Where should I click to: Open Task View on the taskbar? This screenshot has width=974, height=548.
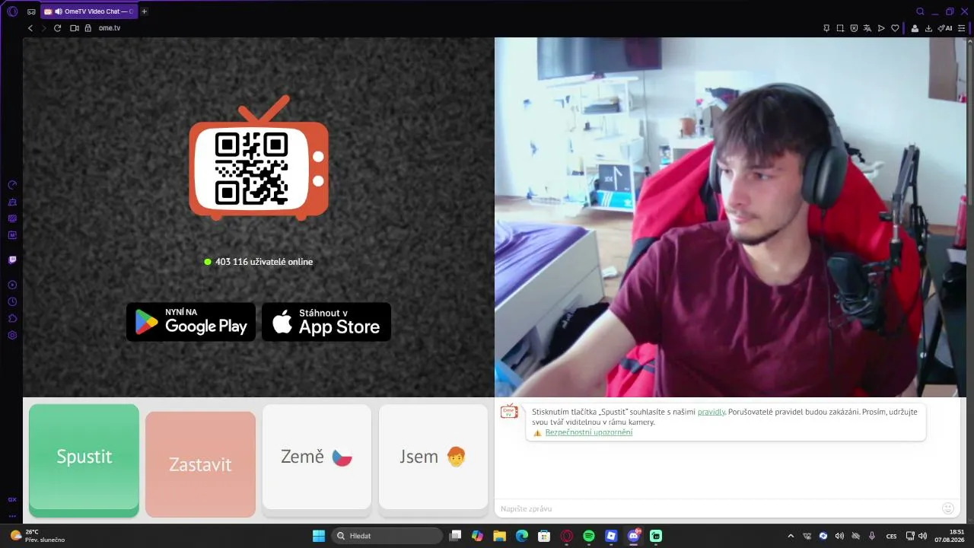[455, 536]
